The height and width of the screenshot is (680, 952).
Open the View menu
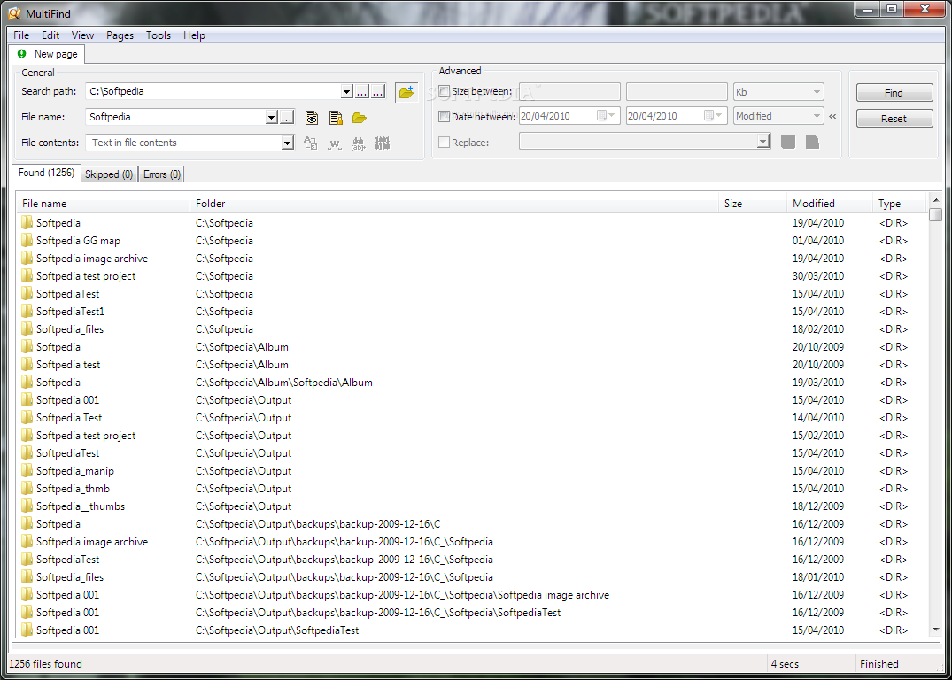tap(82, 35)
